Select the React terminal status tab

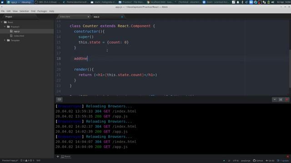[x=66, y=156]
